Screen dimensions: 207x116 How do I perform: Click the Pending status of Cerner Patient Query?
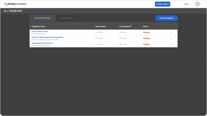146,33
